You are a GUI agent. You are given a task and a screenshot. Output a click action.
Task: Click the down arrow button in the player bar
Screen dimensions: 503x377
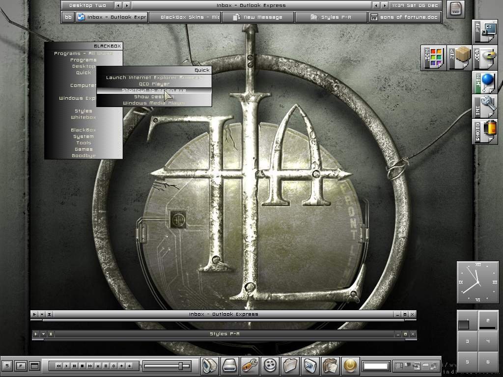coord(129,366)
